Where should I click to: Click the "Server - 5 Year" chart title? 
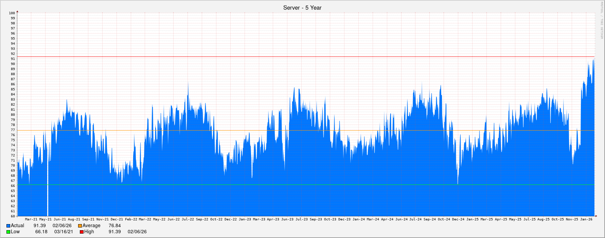(x=302, y=8)
